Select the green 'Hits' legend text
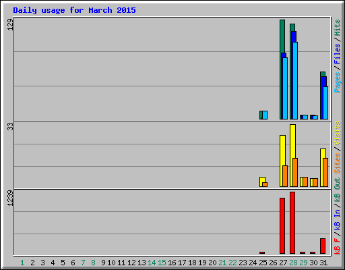The image size is (345, 270). point(338,28)
